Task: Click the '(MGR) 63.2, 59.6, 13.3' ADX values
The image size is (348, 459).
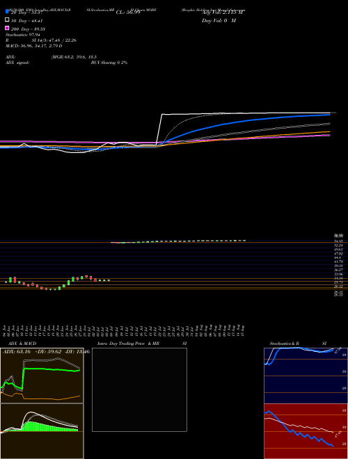Action: [74, 57]
